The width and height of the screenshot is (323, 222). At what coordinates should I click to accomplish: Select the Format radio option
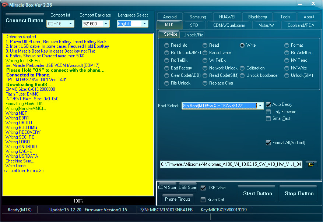click(287, 45)
